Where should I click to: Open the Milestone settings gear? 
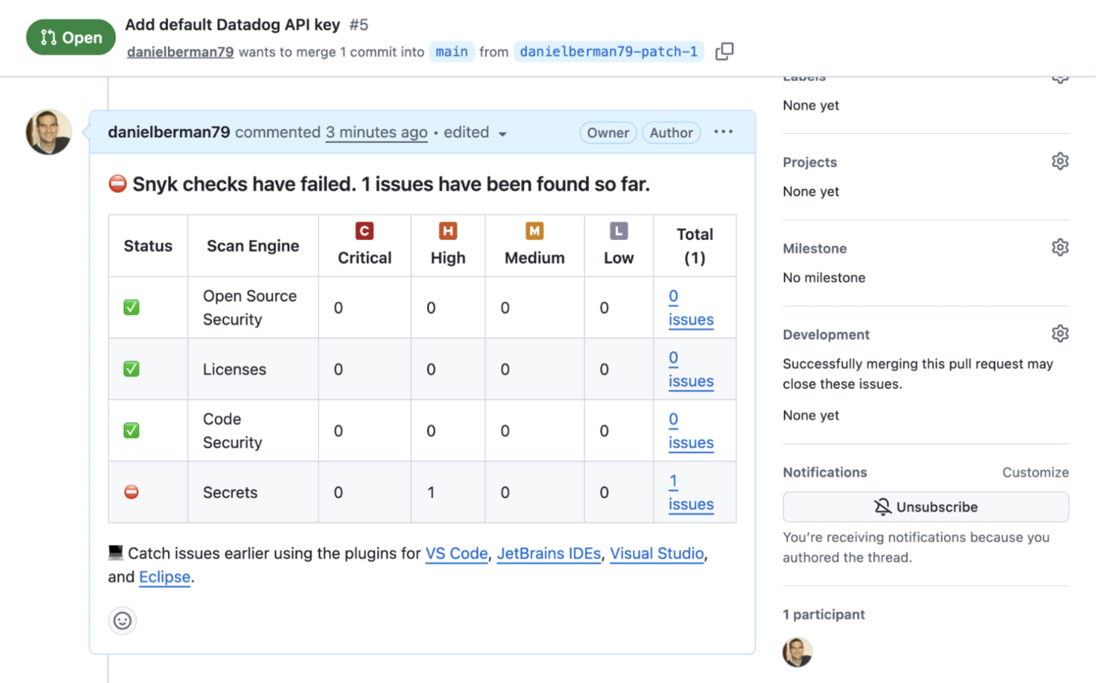(1060, 248)
